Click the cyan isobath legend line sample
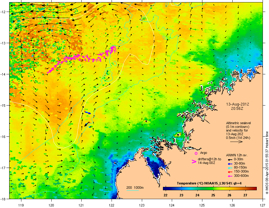This screenshot has height=208, width=269. 132,190
